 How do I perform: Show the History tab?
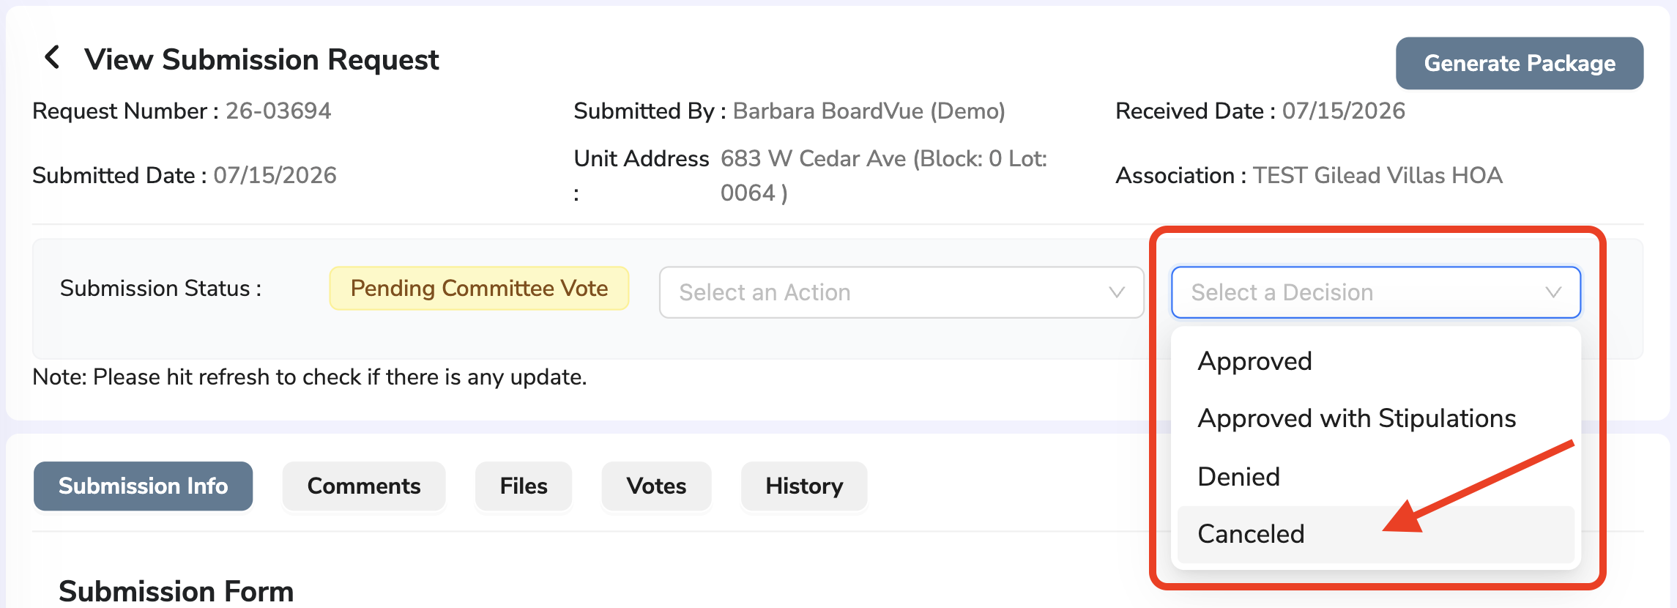pos(804,486)
